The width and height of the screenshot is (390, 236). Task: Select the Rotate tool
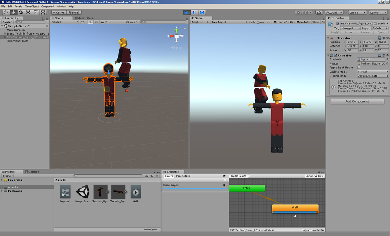point(21,12)
